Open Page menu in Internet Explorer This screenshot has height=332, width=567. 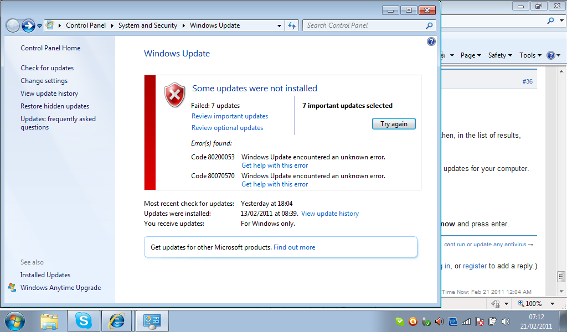point(471,55)
